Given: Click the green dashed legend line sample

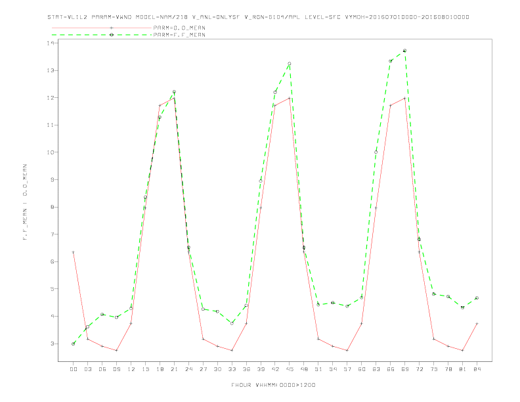Looking at the screenshot, I should click(x=102, y=35).
